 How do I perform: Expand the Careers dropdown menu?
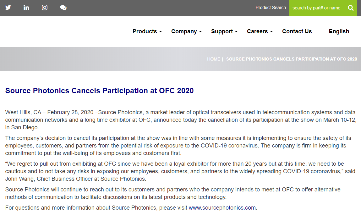tap(260, 31)
